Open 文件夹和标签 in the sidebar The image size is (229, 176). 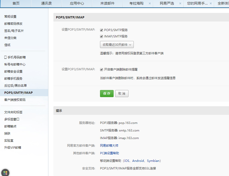coord(13,112)
